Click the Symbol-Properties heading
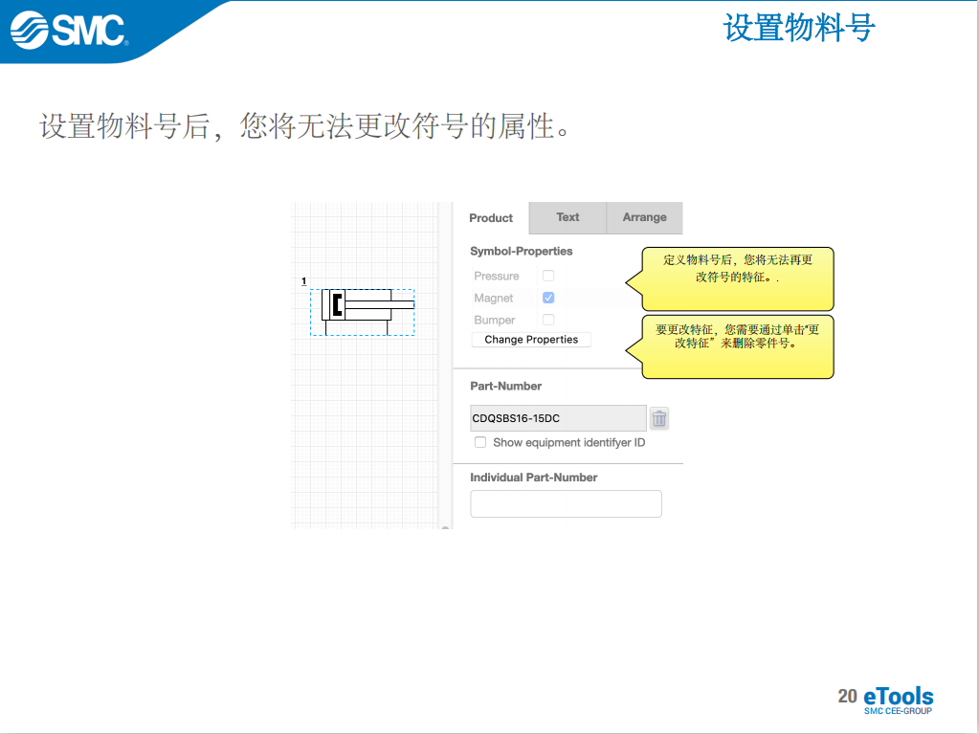The image size is (979, 734). (x=522, y=251)
